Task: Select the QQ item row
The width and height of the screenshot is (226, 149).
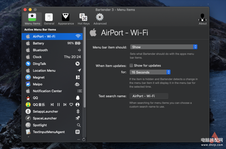Action: (52, 98)
